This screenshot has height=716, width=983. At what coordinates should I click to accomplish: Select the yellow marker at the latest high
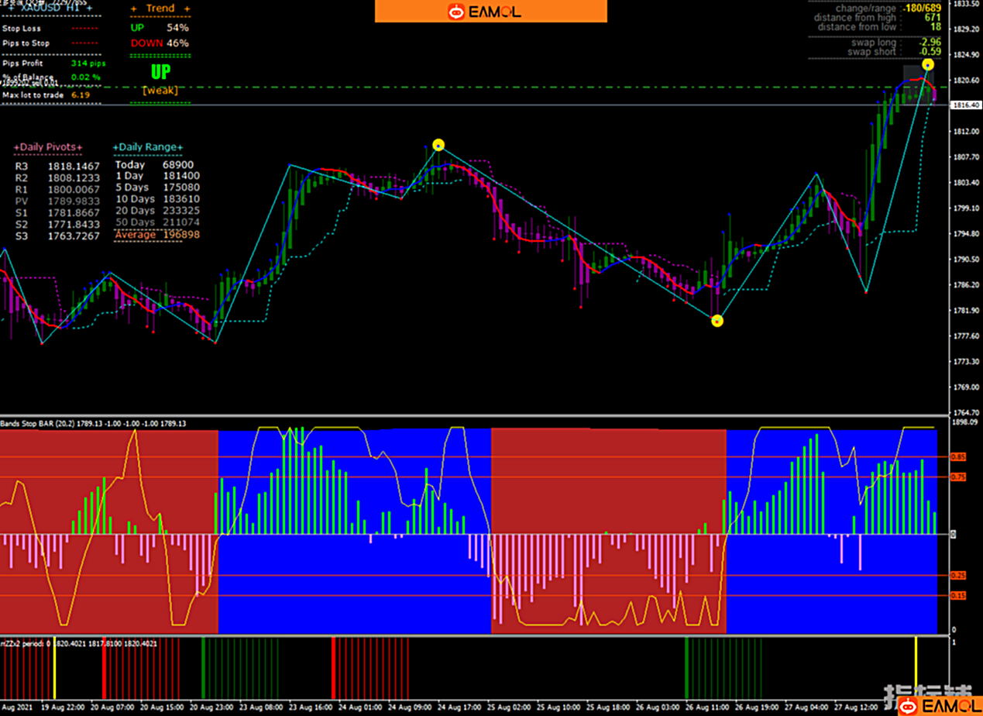point(928,65)
